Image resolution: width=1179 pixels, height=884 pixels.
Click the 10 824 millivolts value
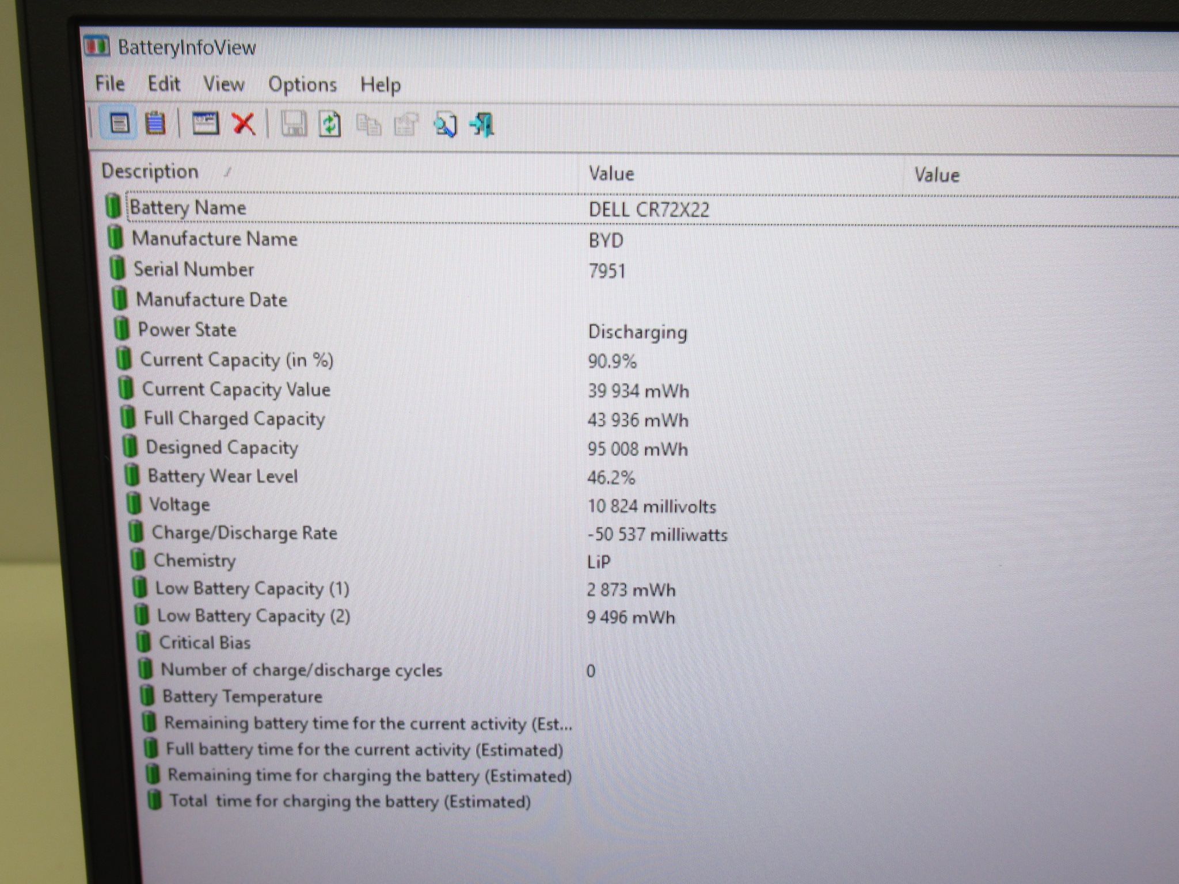(x=652, y=506)
